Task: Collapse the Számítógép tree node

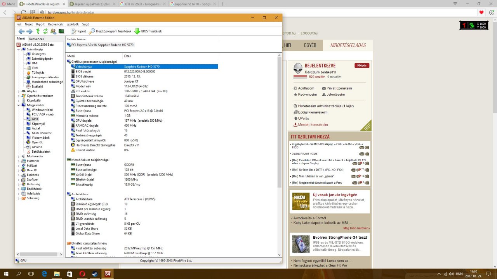Action: (19, 49)
